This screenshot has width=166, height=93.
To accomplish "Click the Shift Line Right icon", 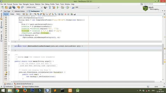I will [x=62, y=14].
